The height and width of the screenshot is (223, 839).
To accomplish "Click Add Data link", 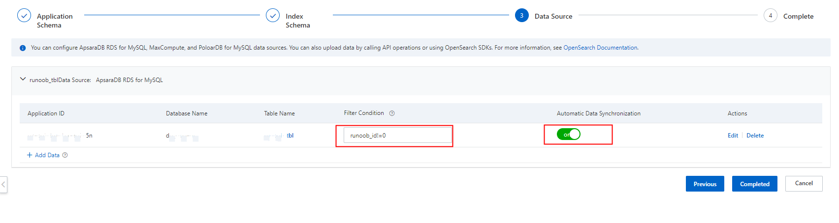I will point(47,155).
